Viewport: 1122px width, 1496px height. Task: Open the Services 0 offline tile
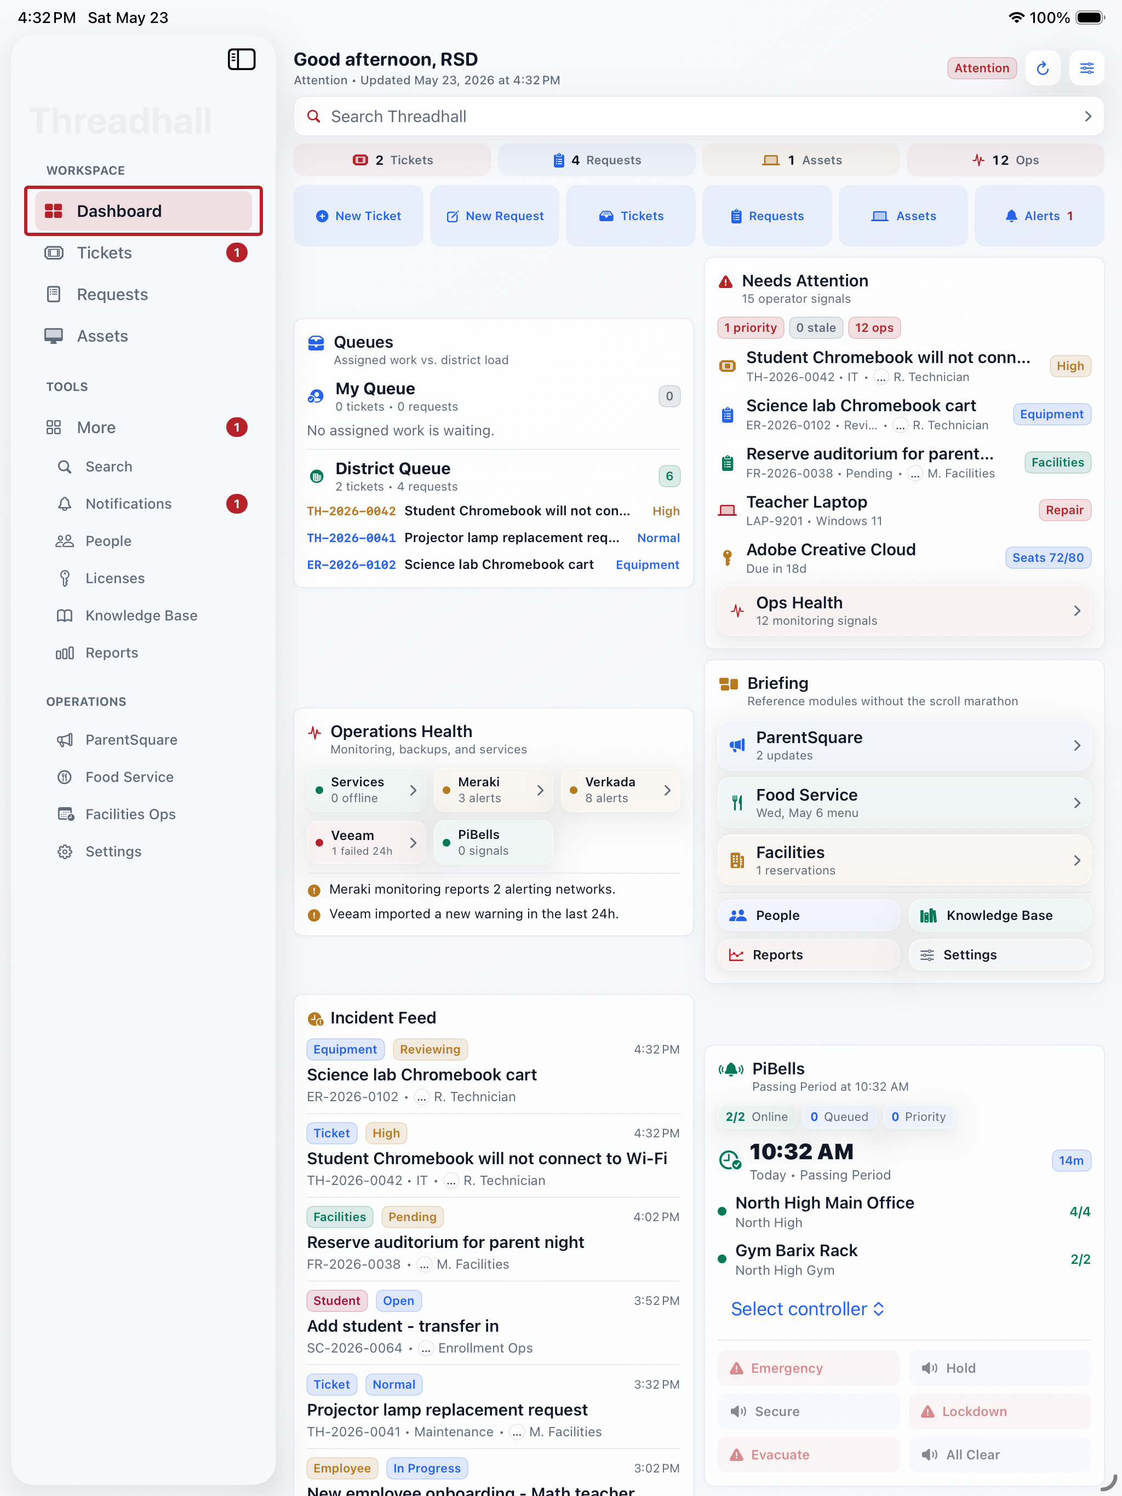click(366, 790)
